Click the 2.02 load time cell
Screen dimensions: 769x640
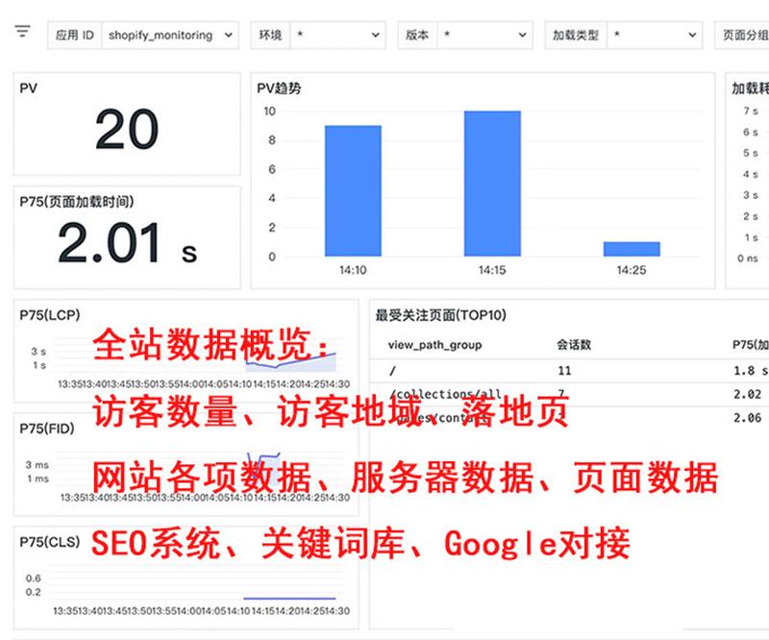point(748,394)
